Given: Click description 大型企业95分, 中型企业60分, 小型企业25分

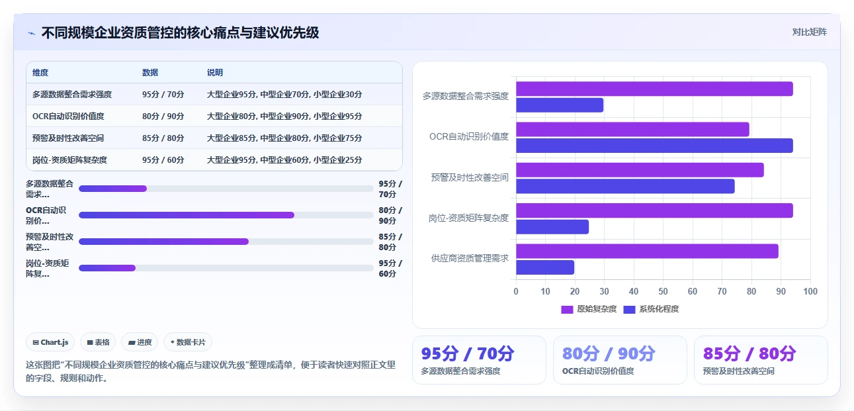Looking at the screenshot, I should (x=284, y=160).
